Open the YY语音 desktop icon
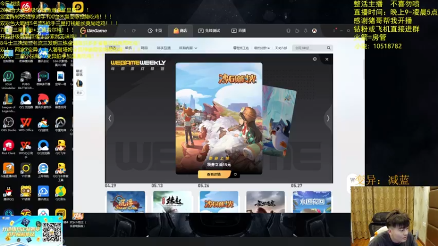Viewport: 438px width, 246px height. coord(26,193)
